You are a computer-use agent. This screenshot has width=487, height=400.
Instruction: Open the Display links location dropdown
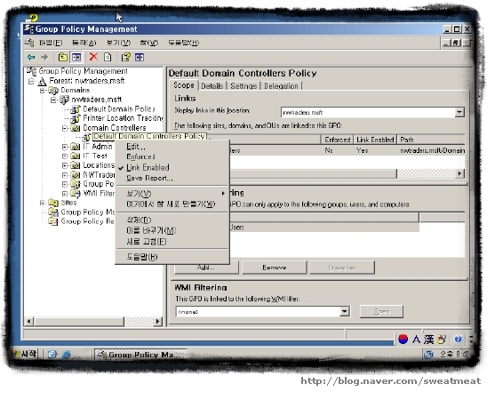click(459, 112)
